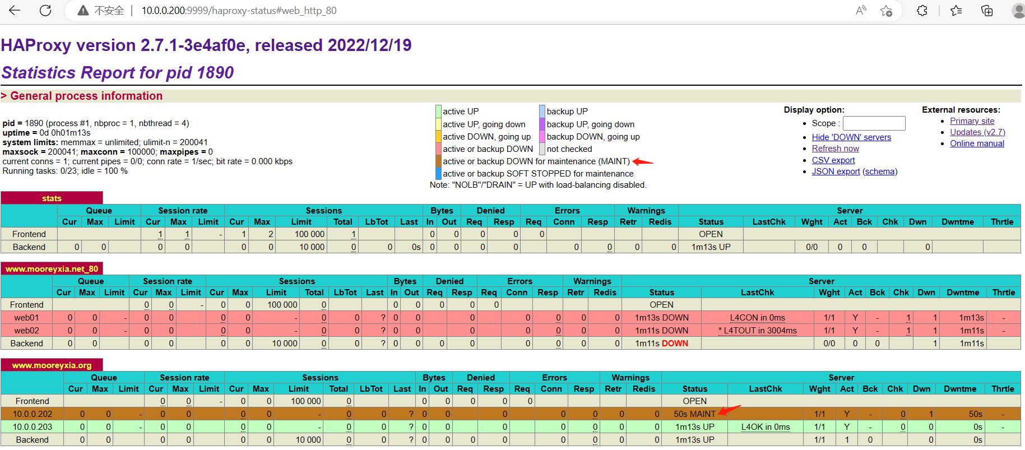This screenshot has width=1025, height=450.
Task: Click web01 server name cell
Action: (26, 317)
